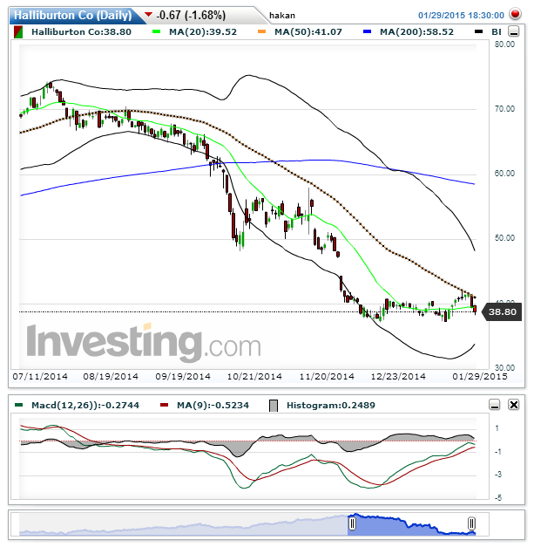This screenshot has height=547, width=534.
Task: Click the 07/11/2014 date axis label
Action: click(40, 377)
